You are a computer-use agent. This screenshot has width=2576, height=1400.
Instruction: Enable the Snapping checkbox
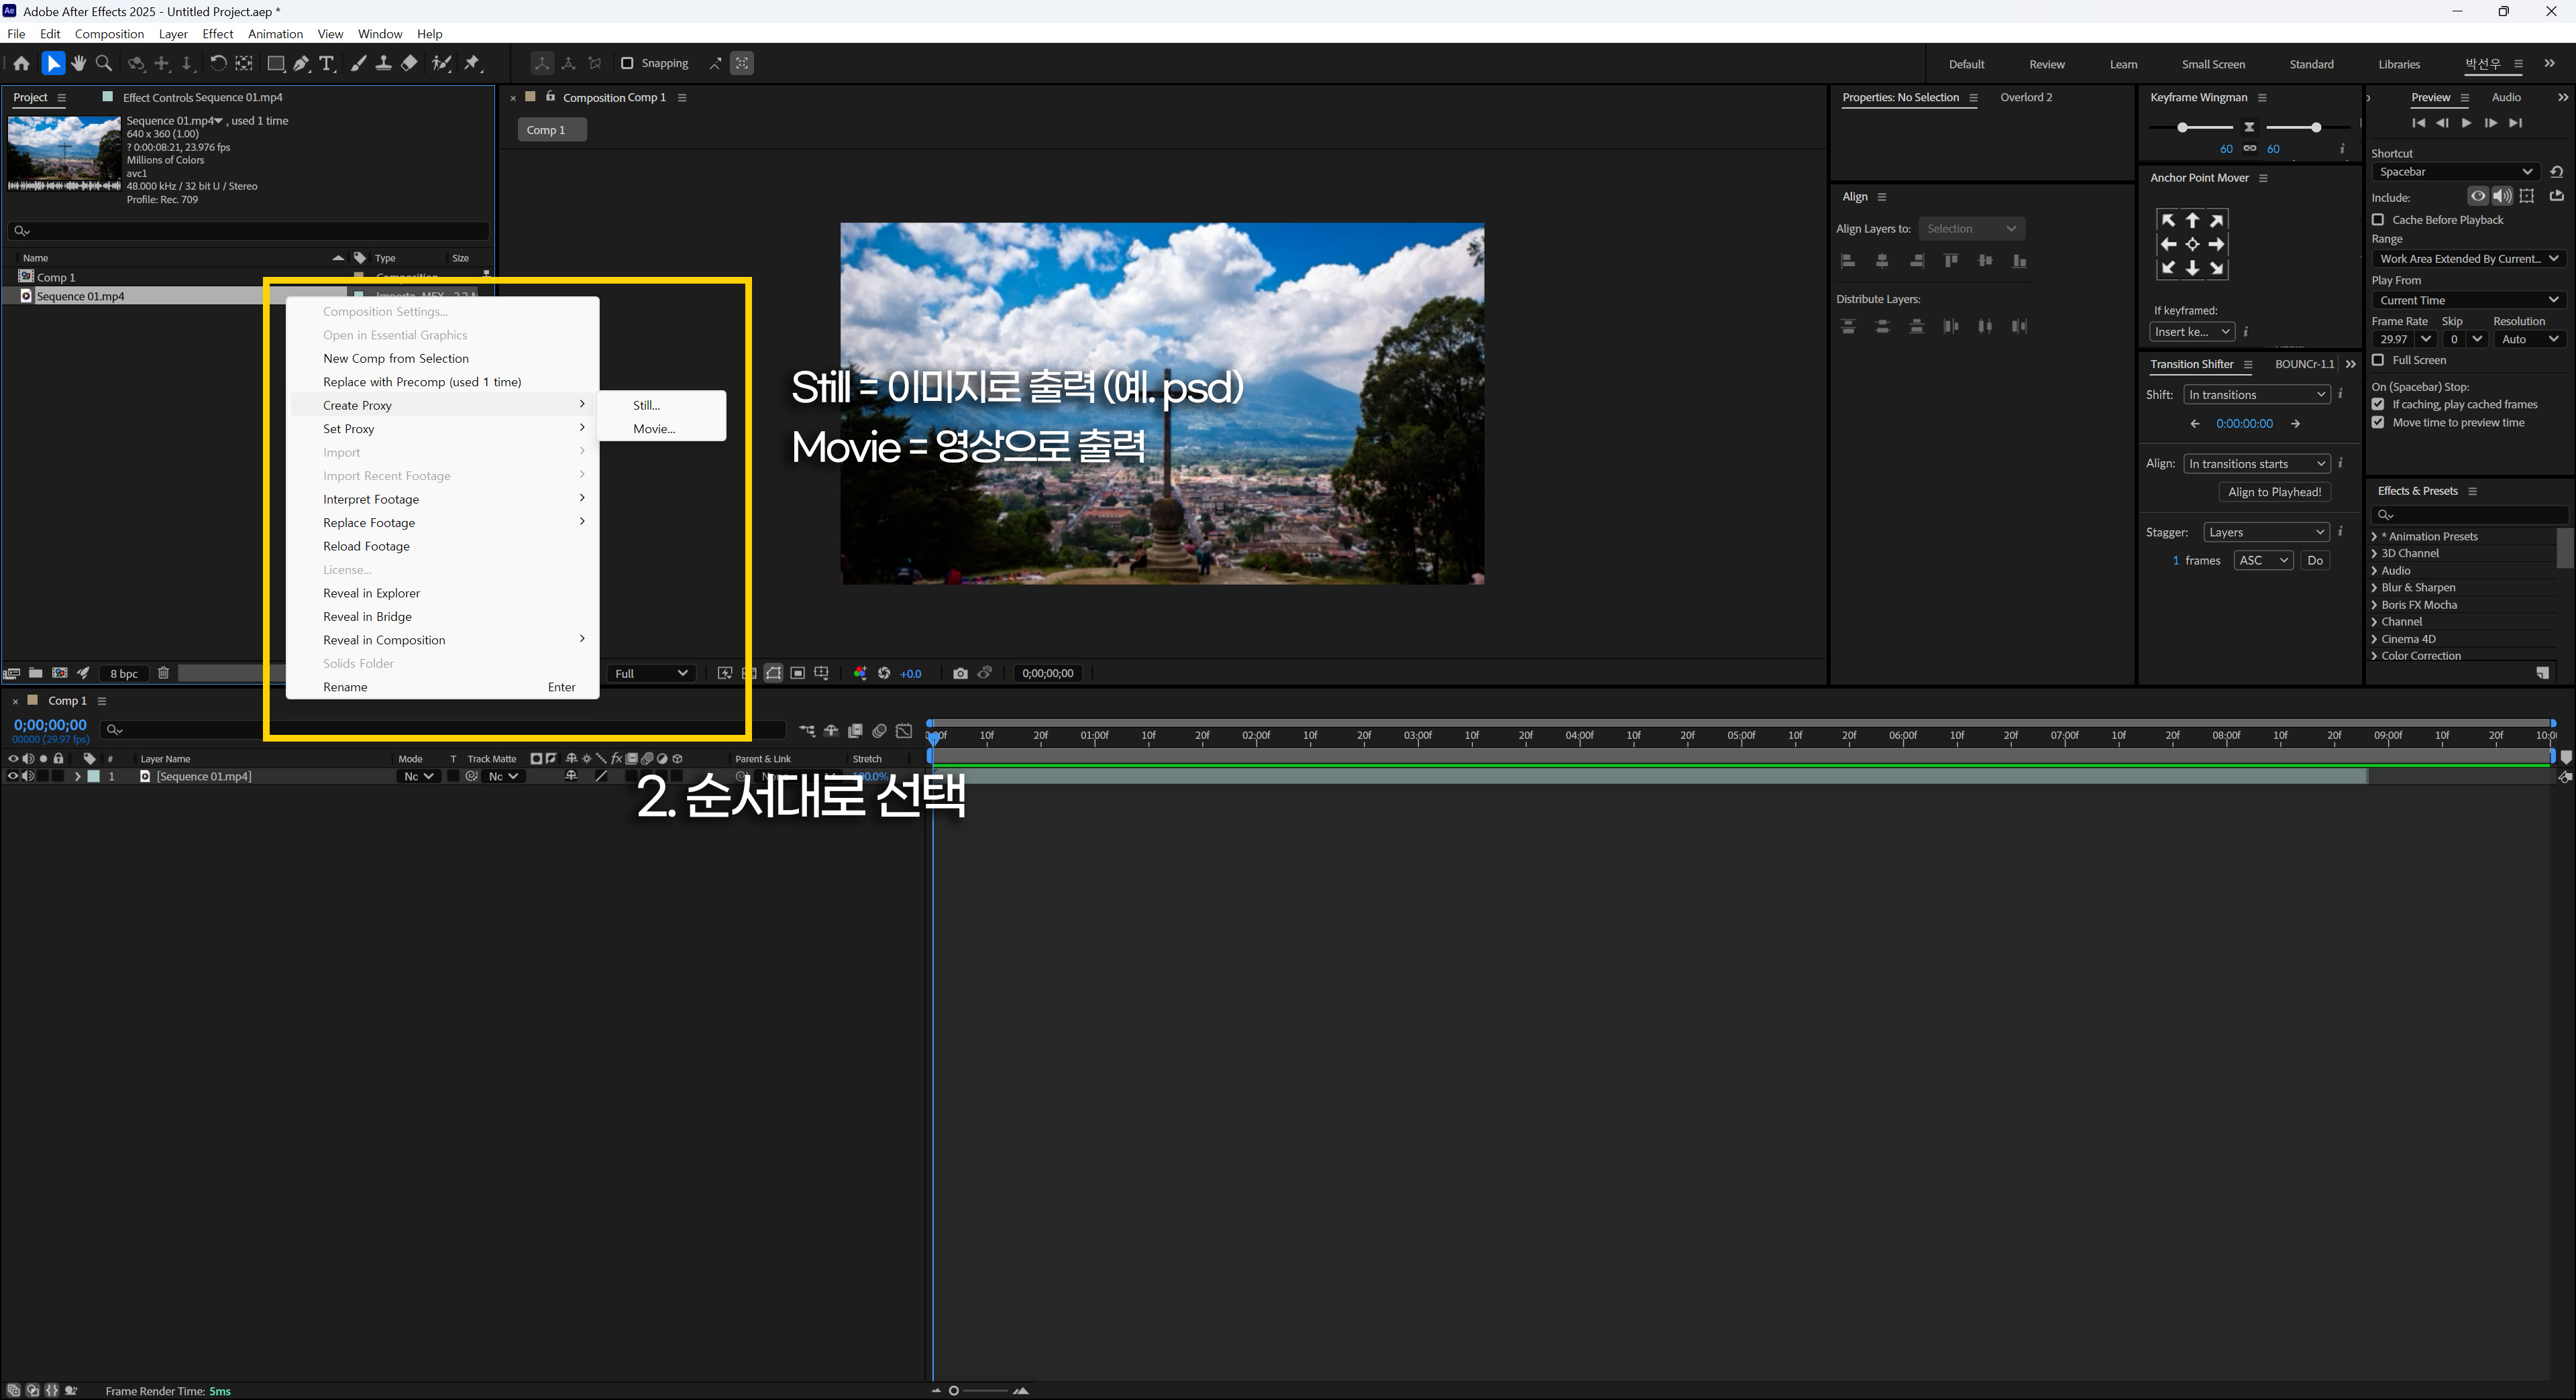pyautogui.click(x=627, y=64)
